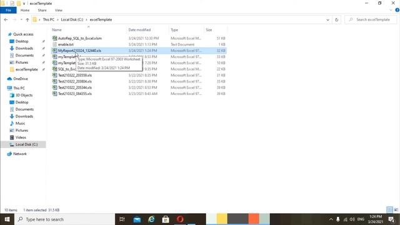
Task: Open the Windows Start menu
Action: 7,219
